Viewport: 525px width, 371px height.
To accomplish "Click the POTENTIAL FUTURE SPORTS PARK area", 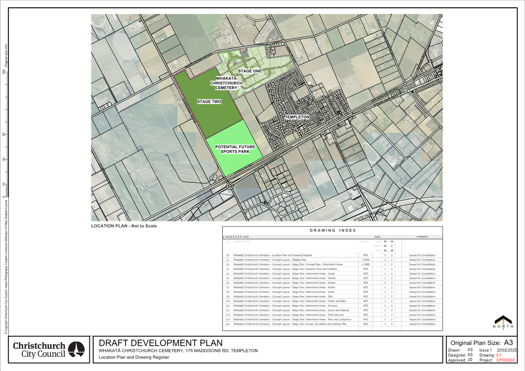I will (235, 149).
